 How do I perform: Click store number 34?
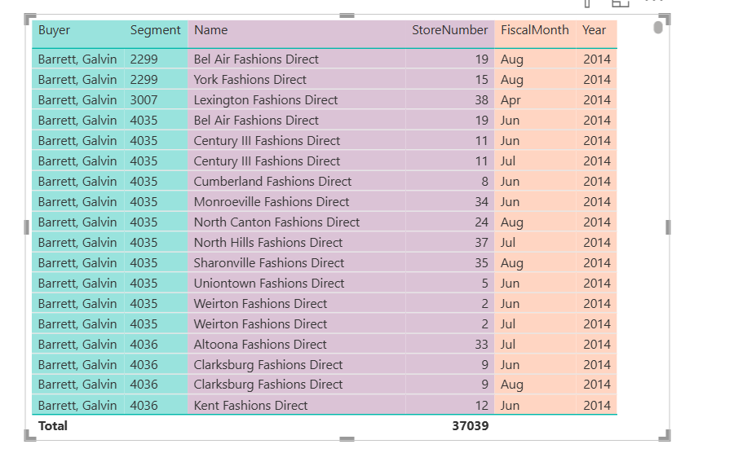tap(482, 202)
